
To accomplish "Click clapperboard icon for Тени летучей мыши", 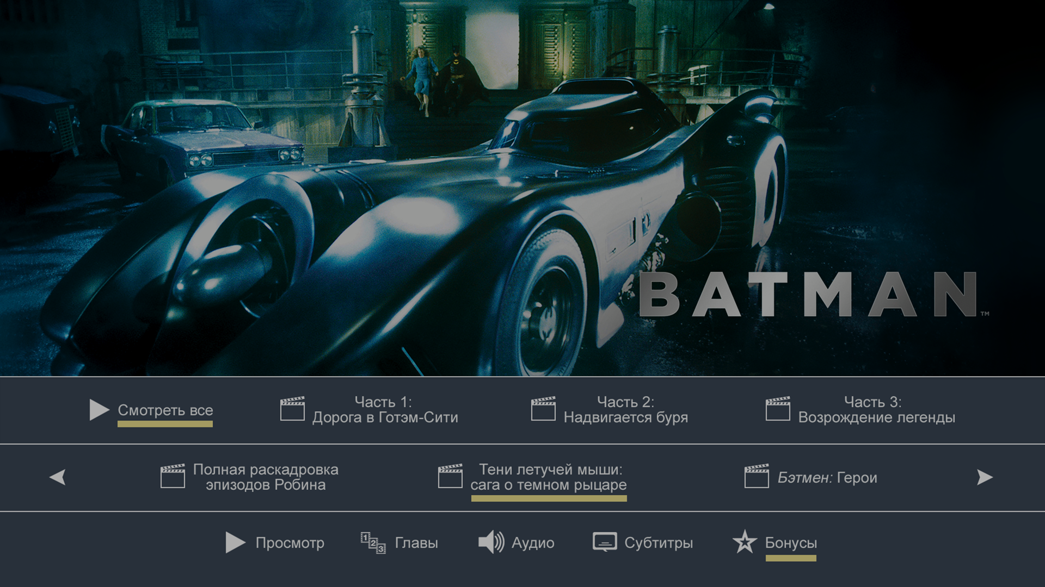I will (x=450, y=476).
